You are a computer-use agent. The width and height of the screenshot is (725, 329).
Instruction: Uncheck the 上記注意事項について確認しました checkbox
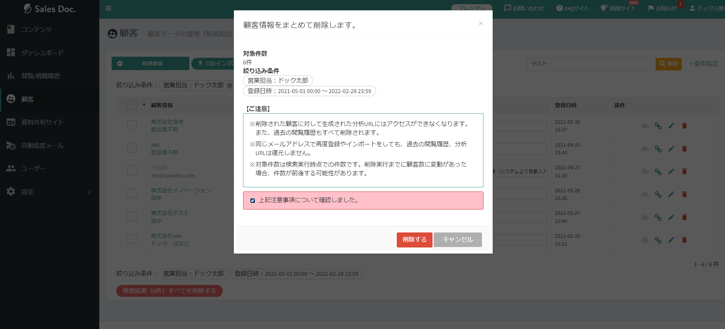pos(253,200)
